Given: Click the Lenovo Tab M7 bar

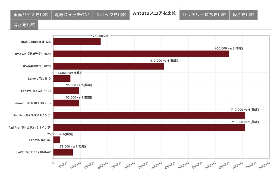Looking at the screenshot, I should tap(57, 140).
